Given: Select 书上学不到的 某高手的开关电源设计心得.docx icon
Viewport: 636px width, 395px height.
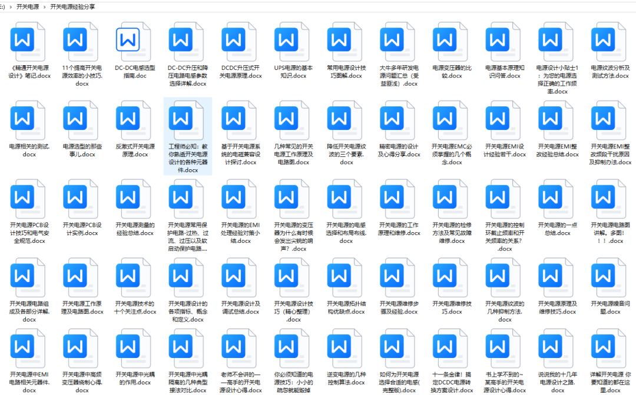Looking at the screenshot, I should tap(503, 349).
